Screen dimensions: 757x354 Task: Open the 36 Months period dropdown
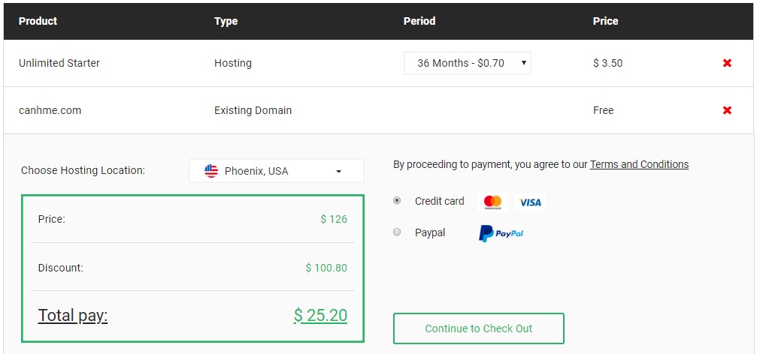pos(468,63)
